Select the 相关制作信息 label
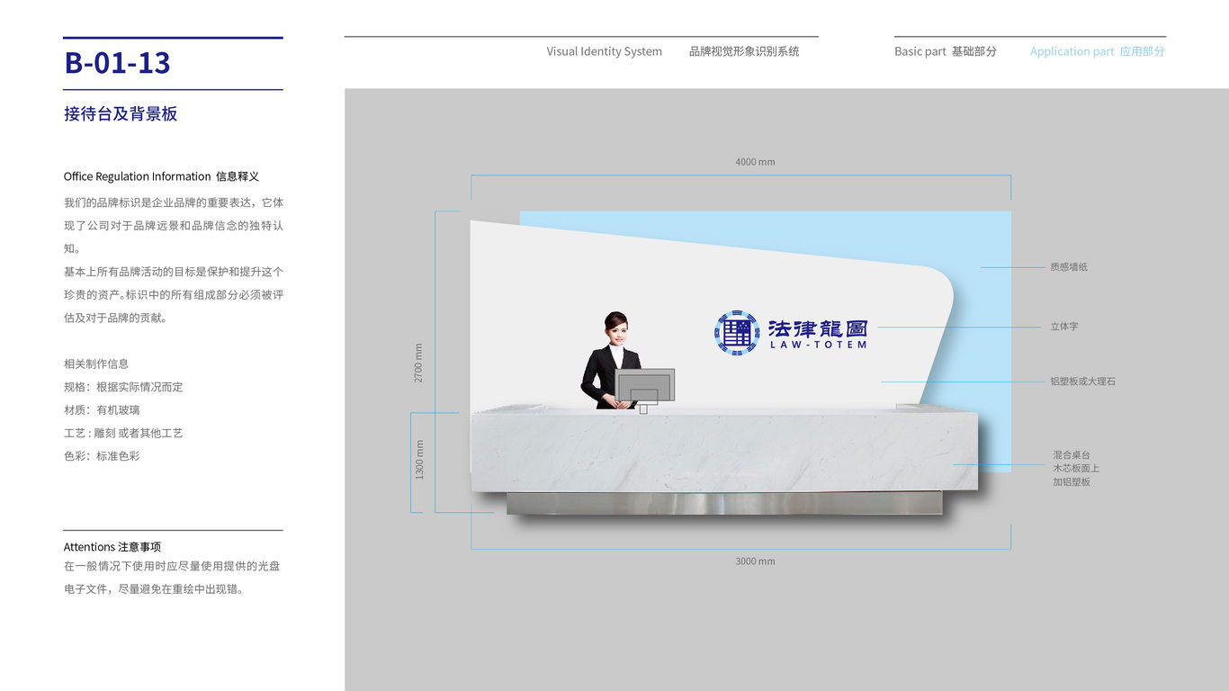 click(96, 363)
